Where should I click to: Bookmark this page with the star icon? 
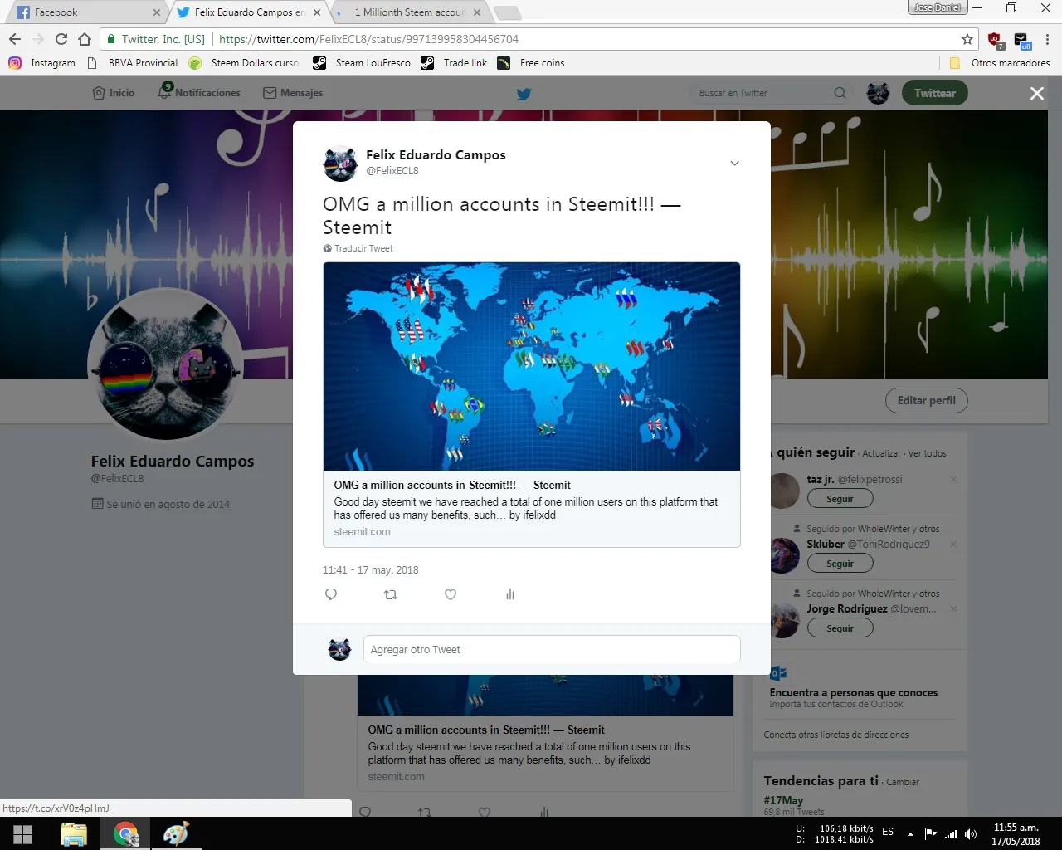967,39
